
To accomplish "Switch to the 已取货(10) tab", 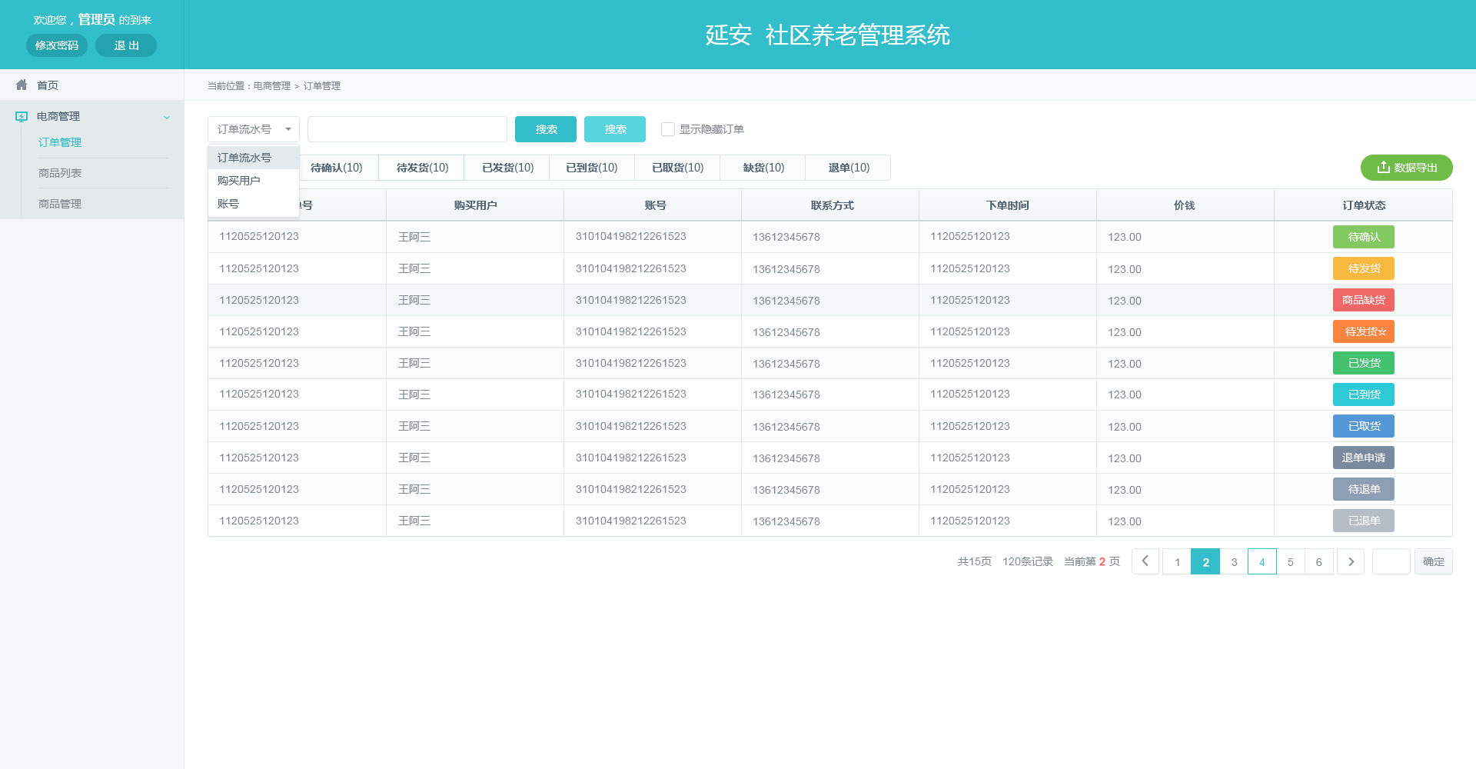I will click(x=677, y=168).
